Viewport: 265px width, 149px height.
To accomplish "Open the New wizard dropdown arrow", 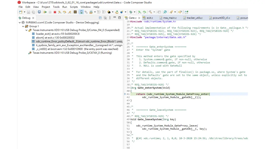I will point(25,12).
